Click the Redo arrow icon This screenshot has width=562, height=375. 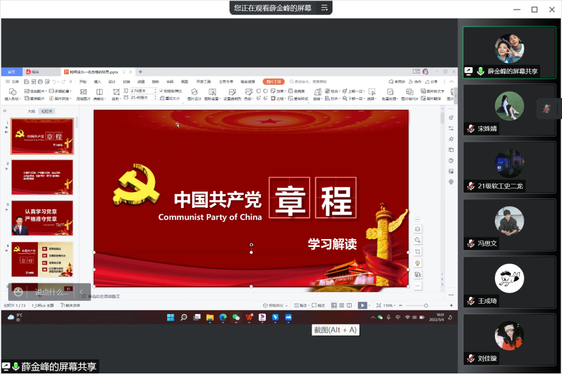63,82
